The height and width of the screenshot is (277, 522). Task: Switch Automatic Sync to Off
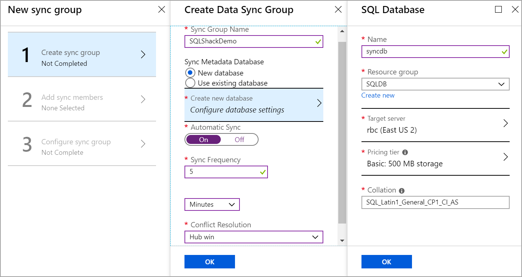tap(239, 139)
